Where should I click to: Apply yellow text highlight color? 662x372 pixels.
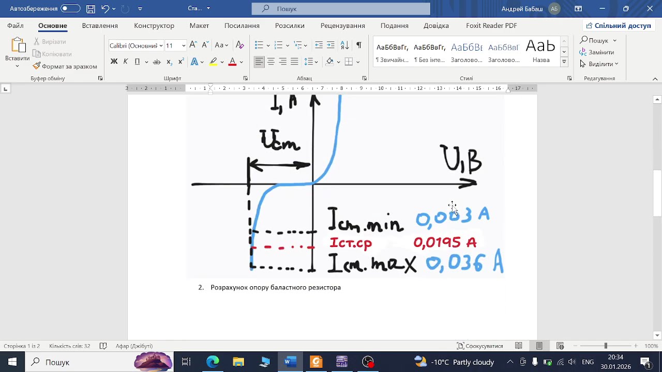pyautogui.click(x=213, y=61)
